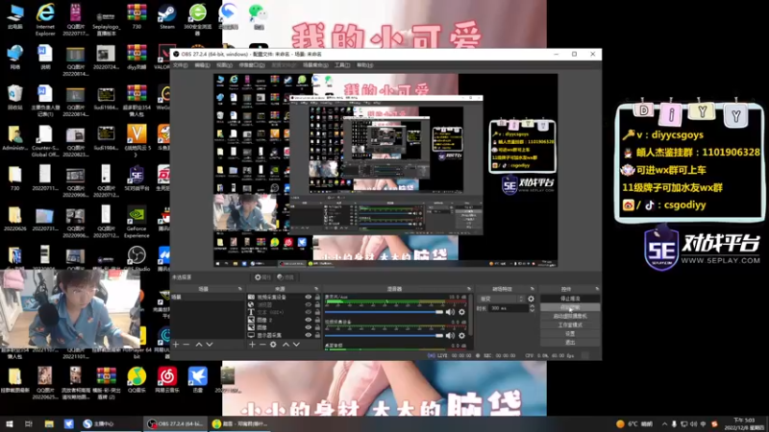Select the 回收站 recycle bin icon
The image size is (769, 432).
(x=14, y=97)
